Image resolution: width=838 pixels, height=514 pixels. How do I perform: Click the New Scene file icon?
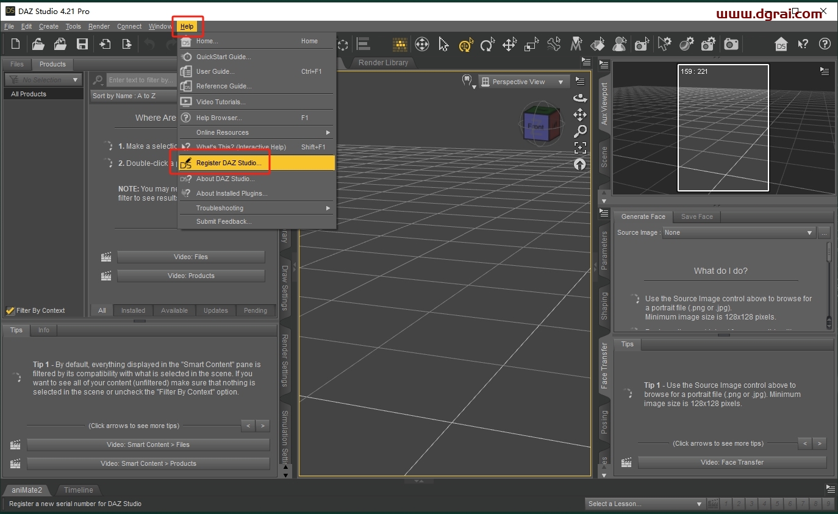click(x=16, y=44)
